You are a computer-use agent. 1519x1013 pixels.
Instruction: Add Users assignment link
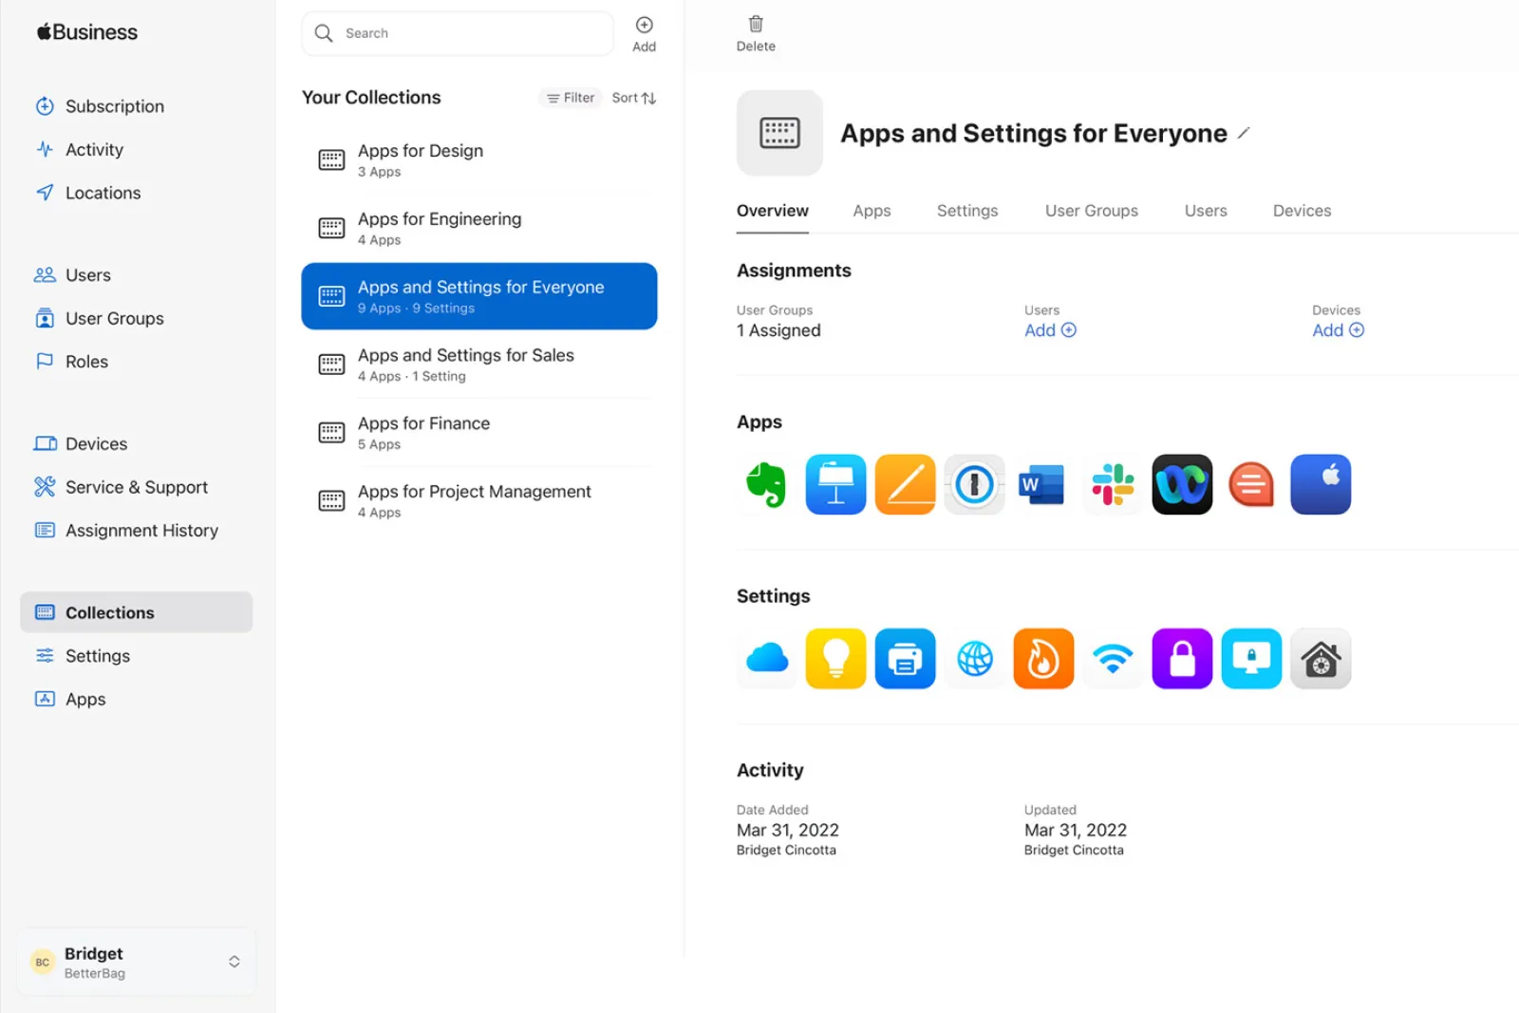(x=1050, y=330)
